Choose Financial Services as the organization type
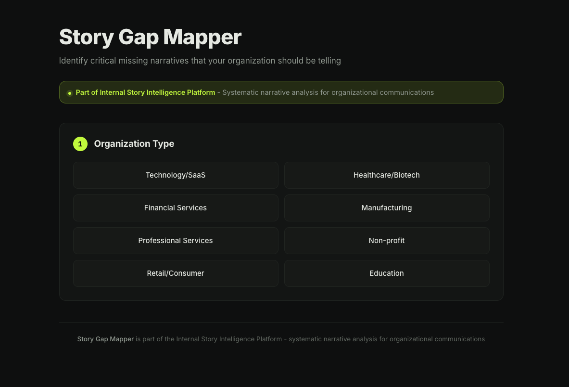The image size is (569, 387). coord(176,207)
